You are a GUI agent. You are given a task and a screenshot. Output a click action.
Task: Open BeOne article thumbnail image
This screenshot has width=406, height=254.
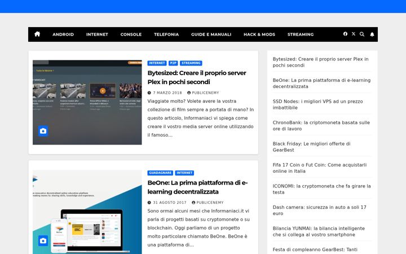(x=87, y=212)
